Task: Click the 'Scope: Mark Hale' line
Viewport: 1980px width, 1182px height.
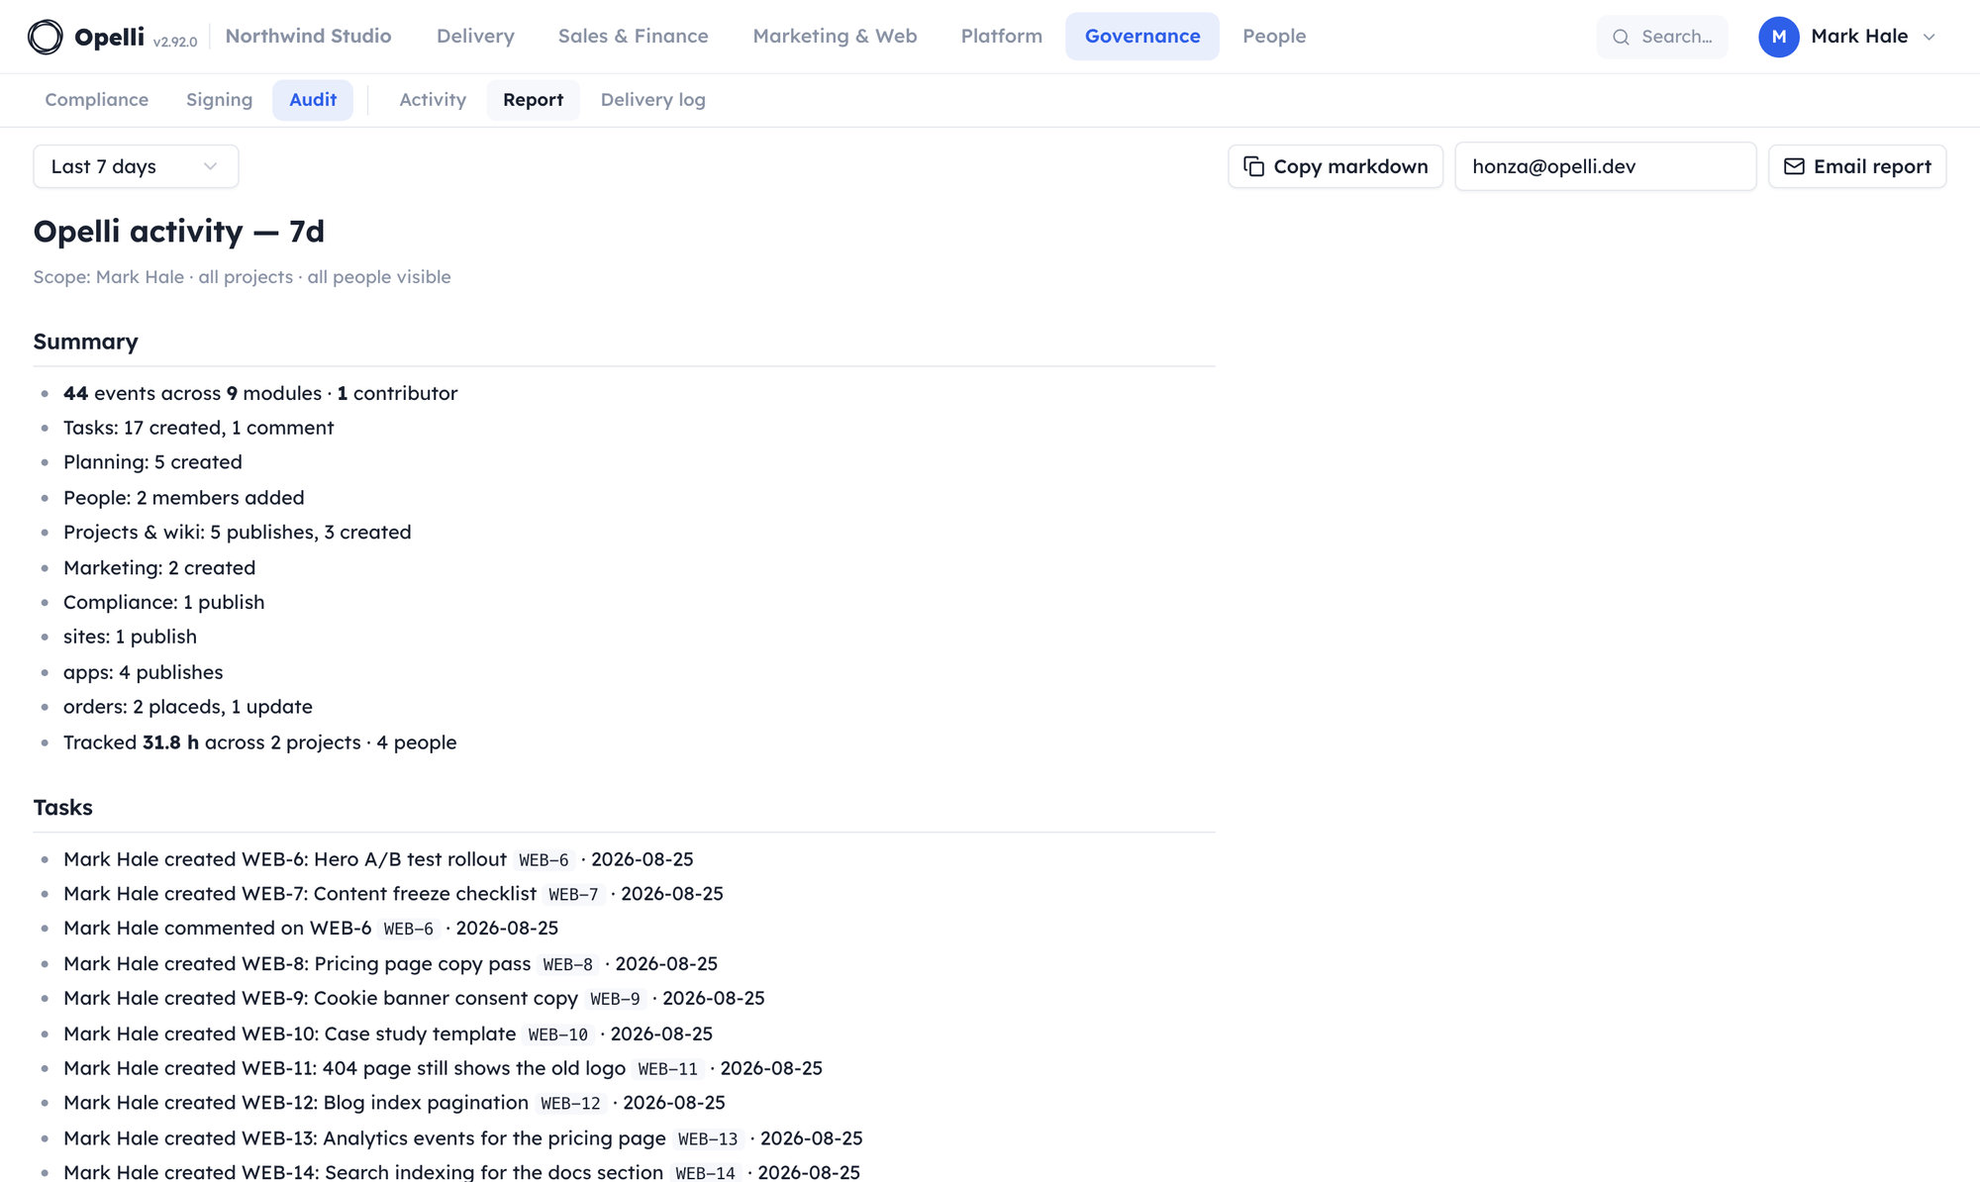Action: 242,277
